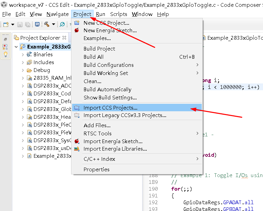Image resolution: width=263 pixels, height=211 pixels.
Task: Open the New toolbar dropdown arrow
Action: coord(13,24)
